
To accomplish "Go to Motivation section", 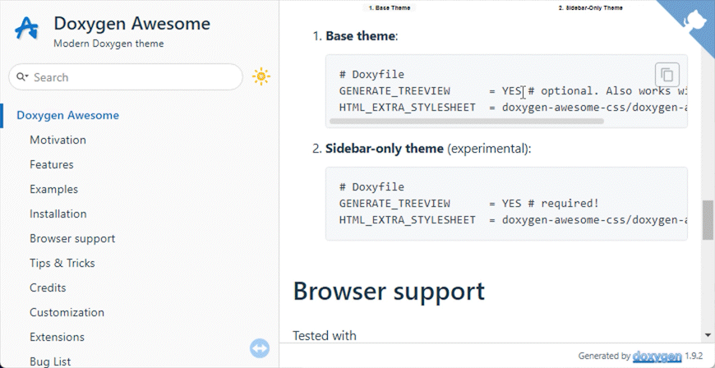I will 58,140.
